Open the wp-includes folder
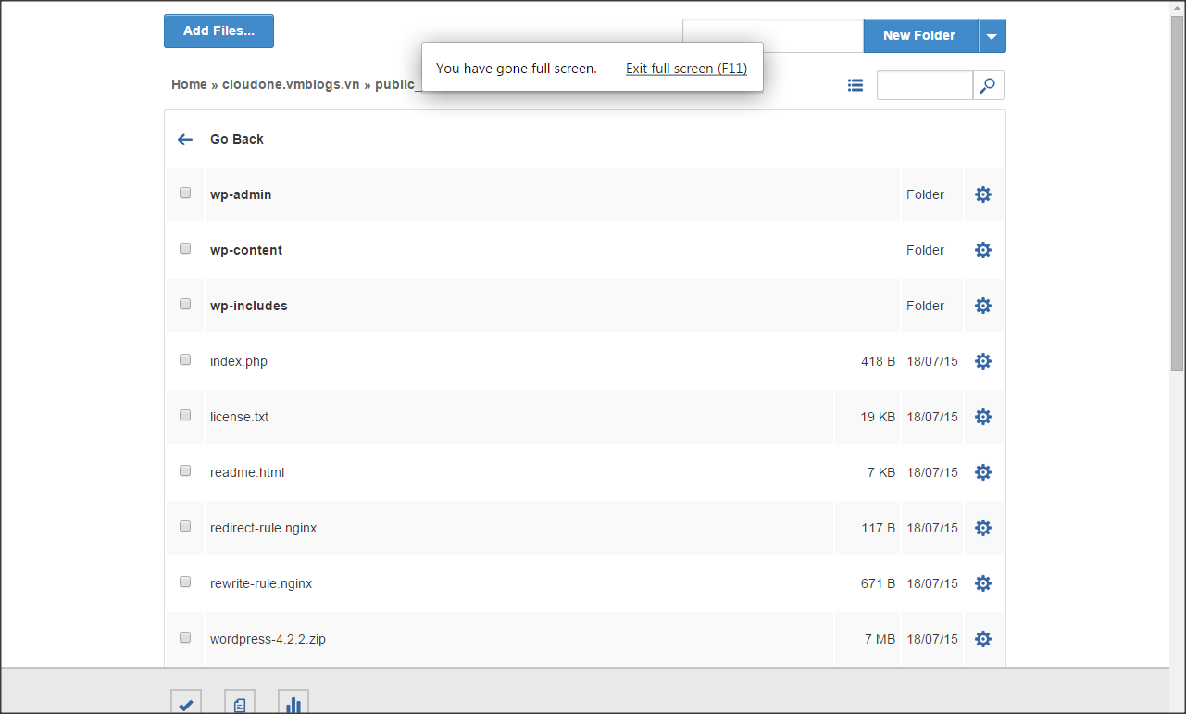Viewport: 1186px width, 714px height. click(248, 306)
